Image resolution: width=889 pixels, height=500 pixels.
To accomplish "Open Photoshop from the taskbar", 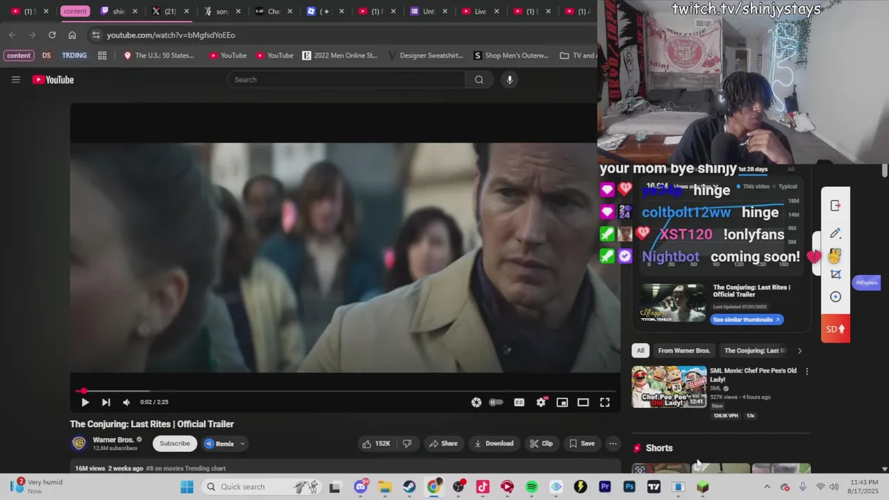I will (x=629, y=487).
